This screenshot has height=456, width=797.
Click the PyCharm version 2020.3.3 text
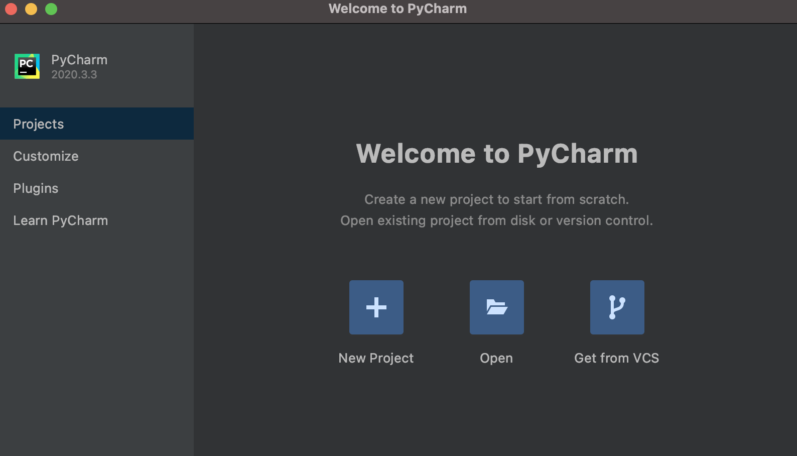(74, 75)
